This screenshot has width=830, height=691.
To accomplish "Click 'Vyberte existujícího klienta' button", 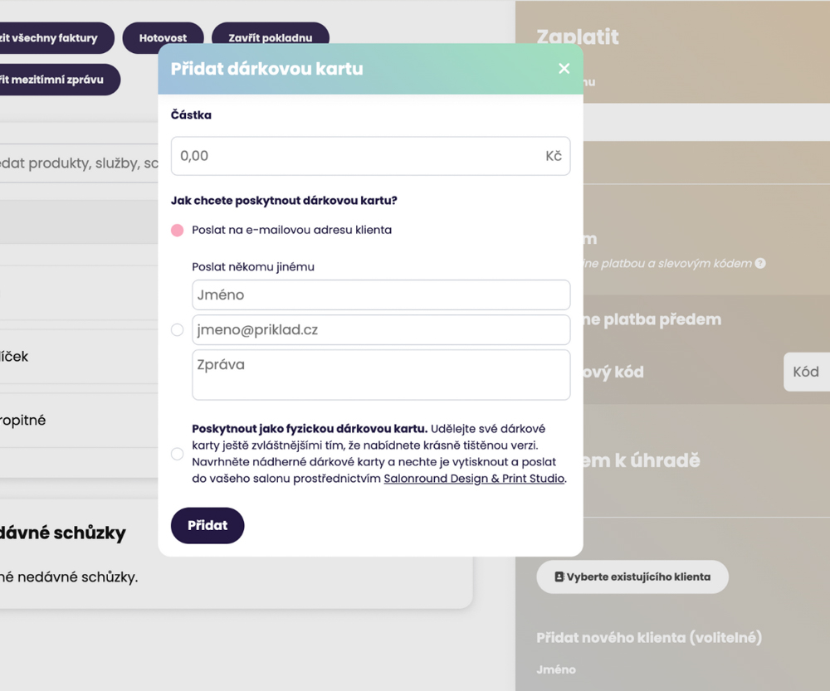I will 632,577.
